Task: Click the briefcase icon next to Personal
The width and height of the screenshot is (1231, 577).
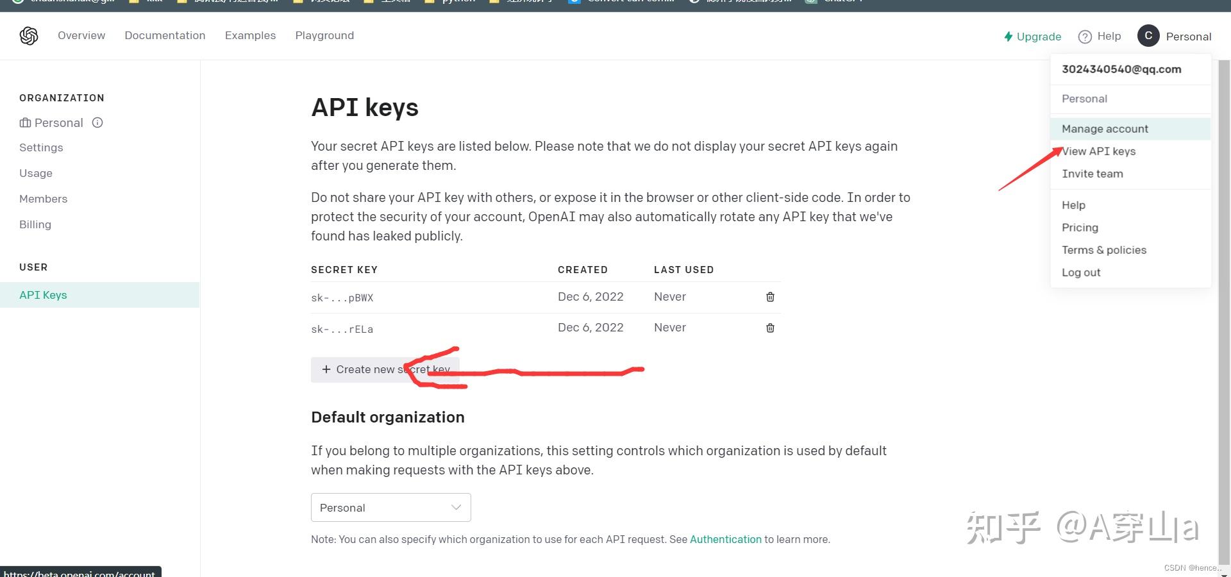Action: (x=25, y=122)
